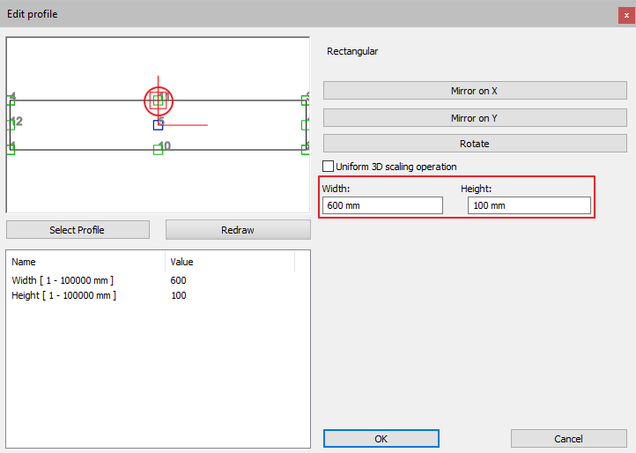The width and height of the screenshot is (636, 453).
Task: Click the Rotate button
Action: [x=475, y=144]
